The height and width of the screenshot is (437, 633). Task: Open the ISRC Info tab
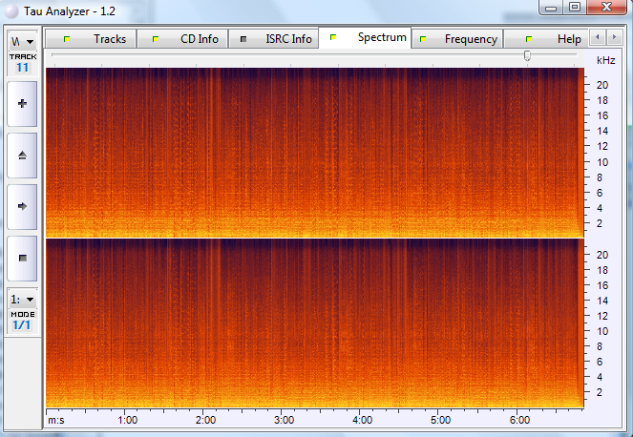[274, 39]
